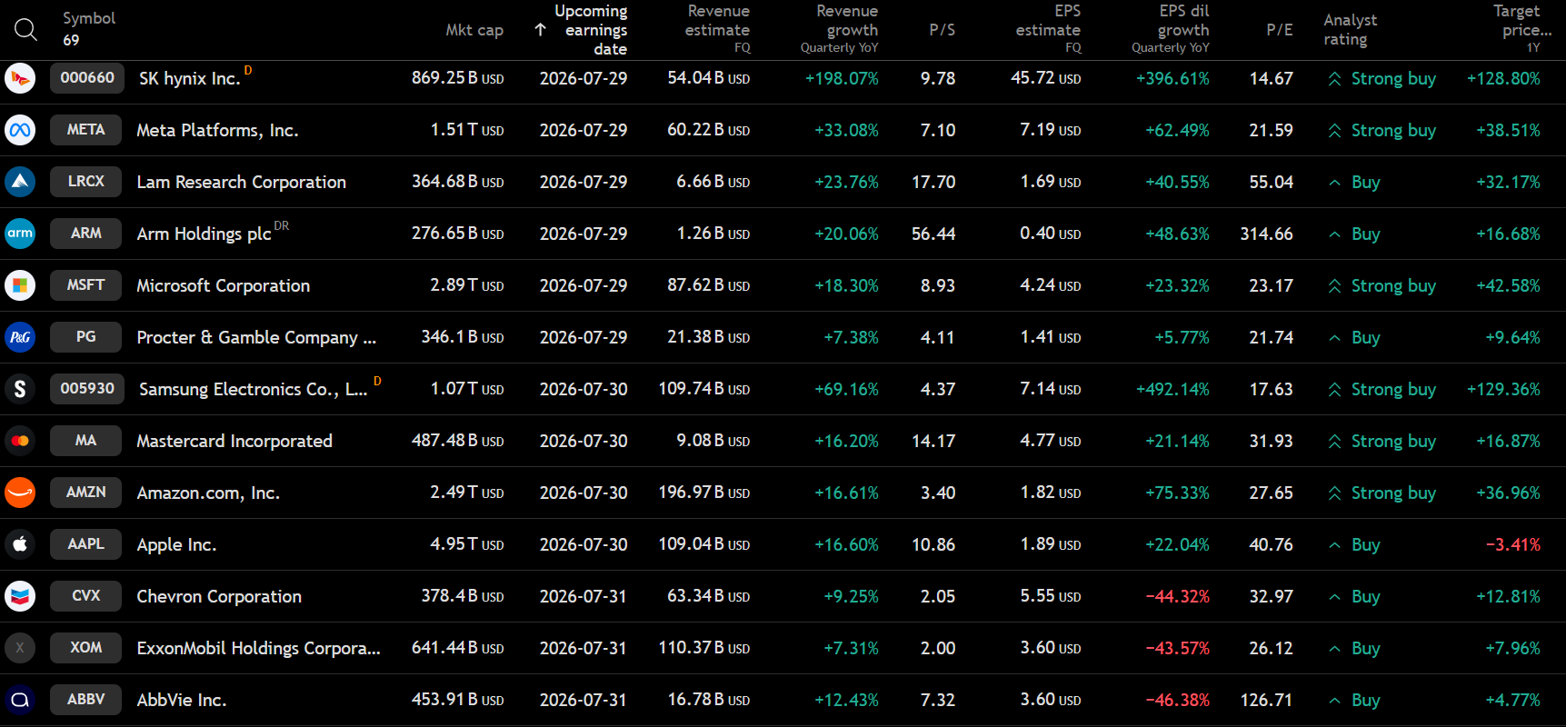Click the delayed data D marker on SK hynix

pyautogui.click(x=248, y=70)
